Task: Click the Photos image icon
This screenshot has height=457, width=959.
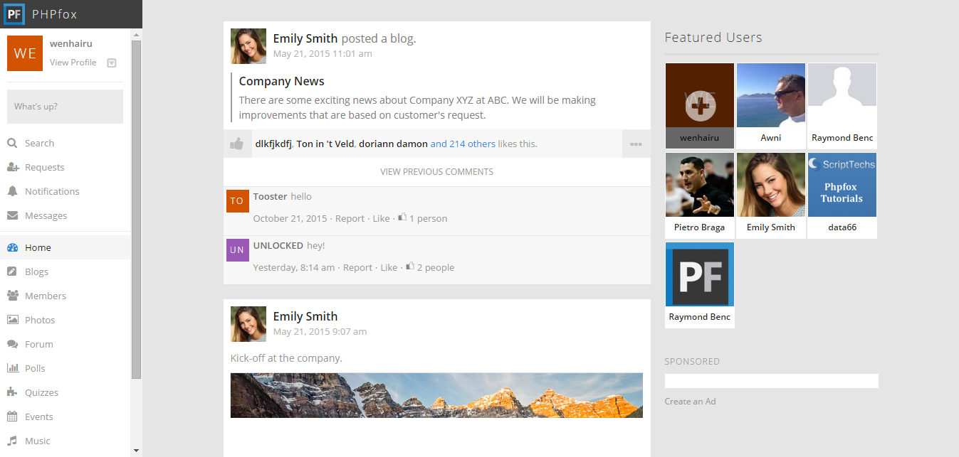Action: point(12,320)
